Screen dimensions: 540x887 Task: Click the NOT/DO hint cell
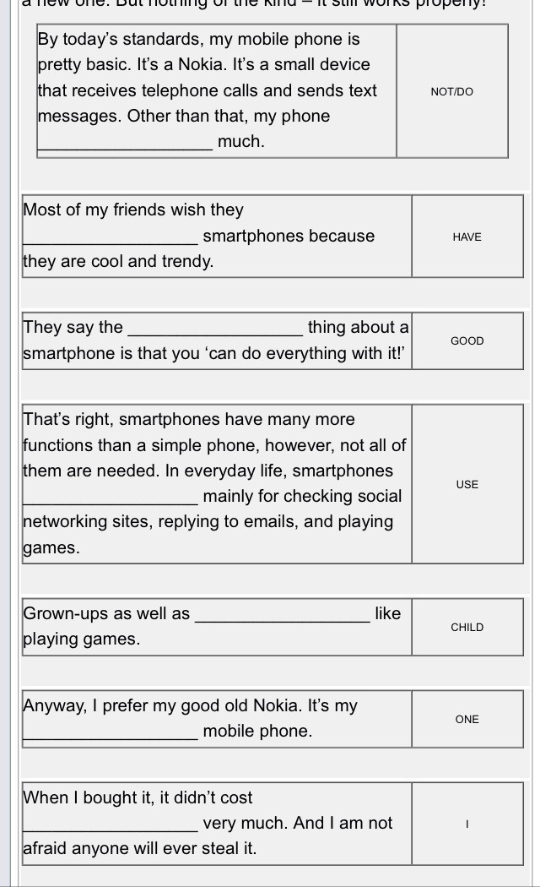click(x=452, y=91)
